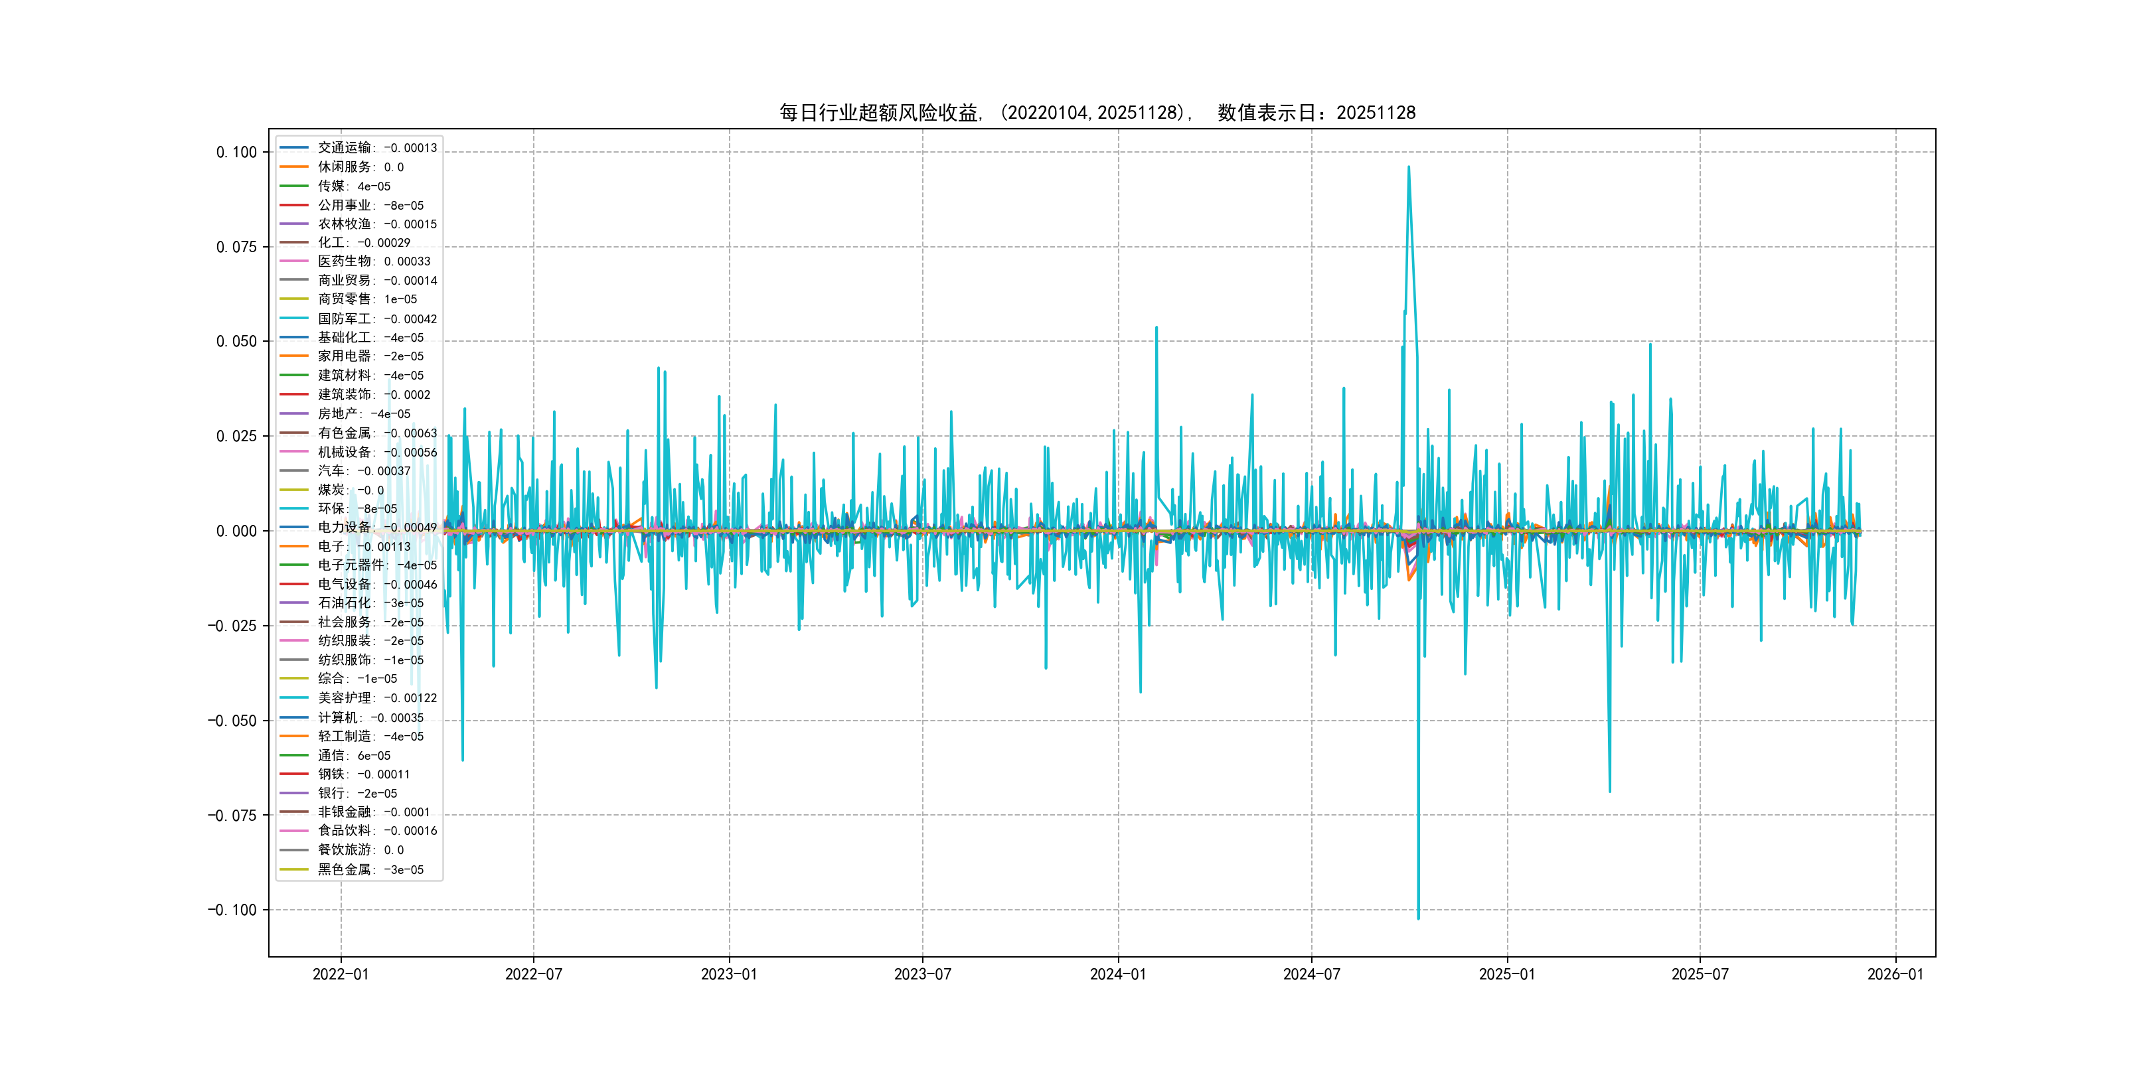Screen dimensions: 2151x1075
Task: Click the 2022-07 x-axis tick label
Action: (x=534, y=974)
